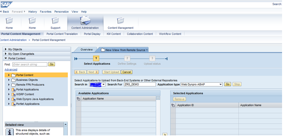This screenshot has width=284, height=138.
Task: Open the Help menu
Action: coord(84,12)
